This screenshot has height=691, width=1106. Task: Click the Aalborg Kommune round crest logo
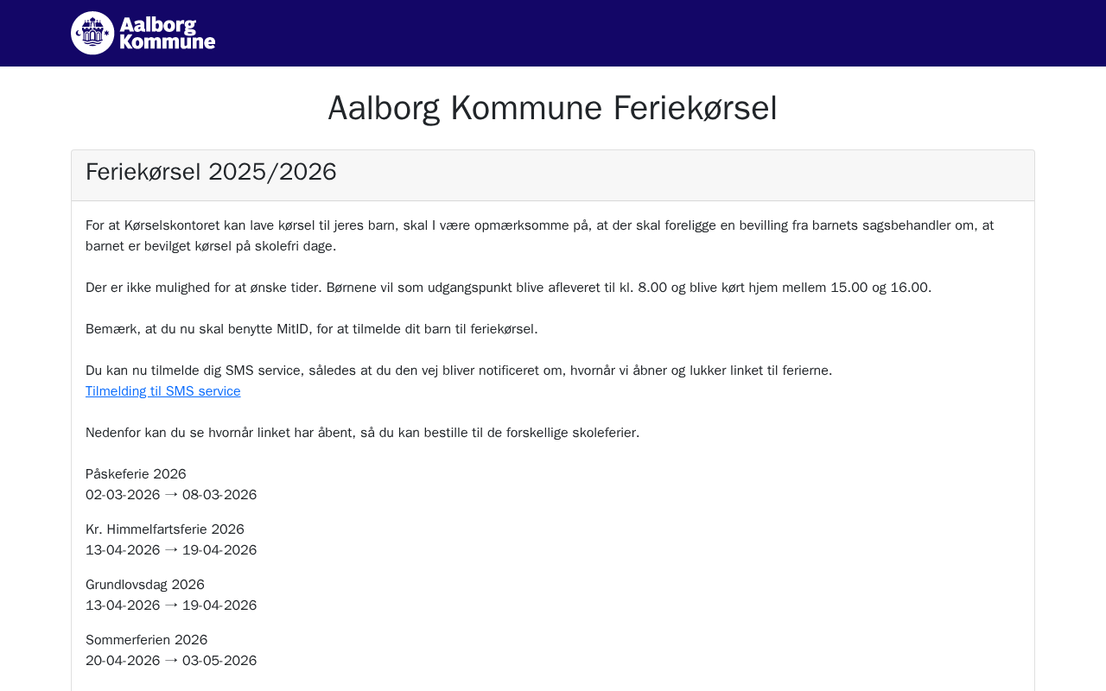point(92,33)
